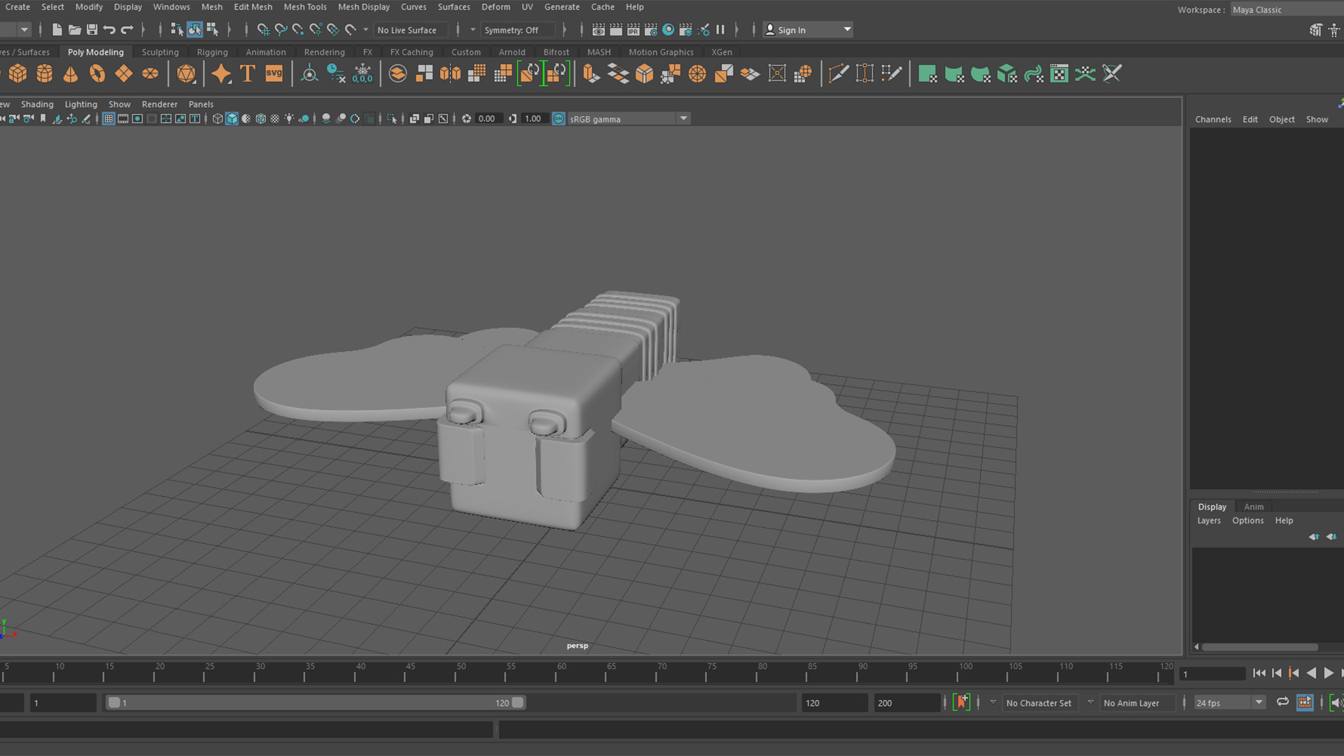Viewport: 1344px width, 756px height.
Task: Switch to the Anim tab in layer editor
Action: pyautogui.click(x=1254, y=507)
